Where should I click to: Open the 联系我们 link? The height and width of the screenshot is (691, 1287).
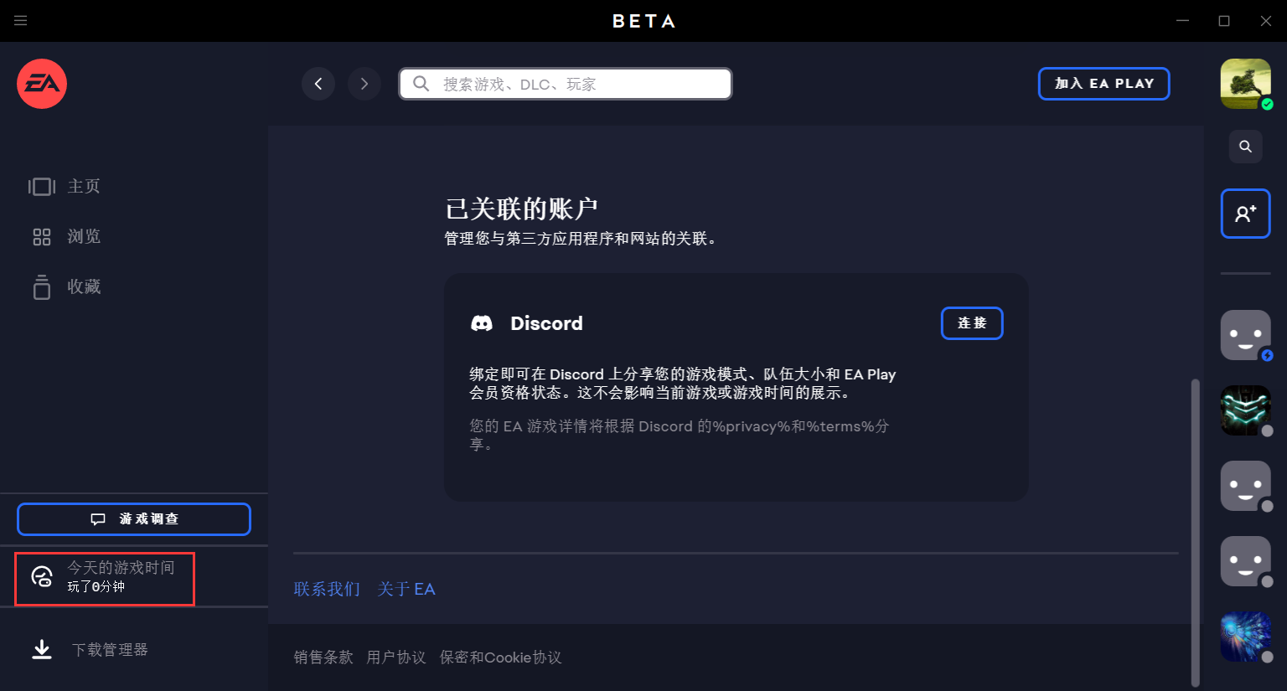327,590
